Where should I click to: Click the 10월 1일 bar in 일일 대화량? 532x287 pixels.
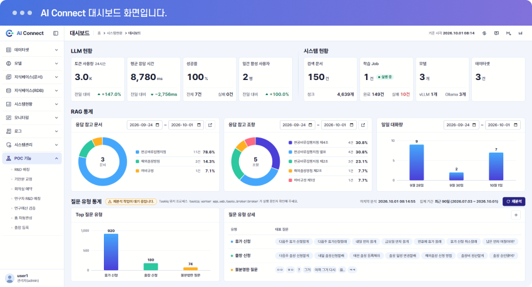[496, 166]
